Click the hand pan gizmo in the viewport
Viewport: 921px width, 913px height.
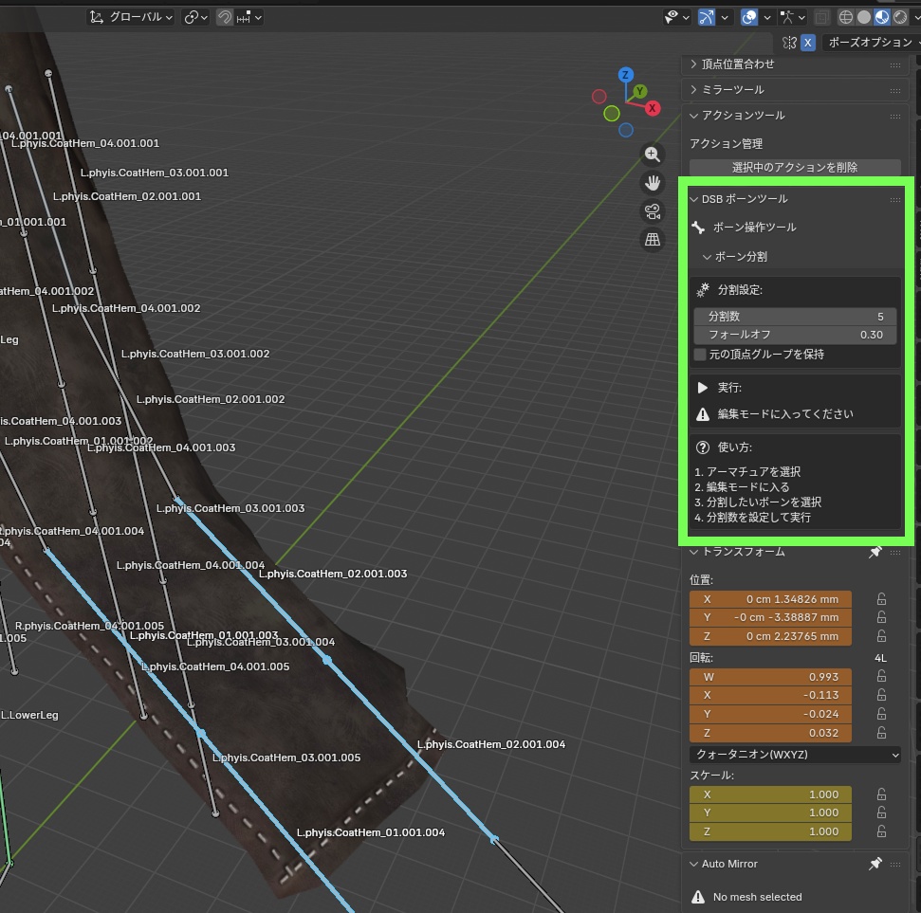coord(653,183)
